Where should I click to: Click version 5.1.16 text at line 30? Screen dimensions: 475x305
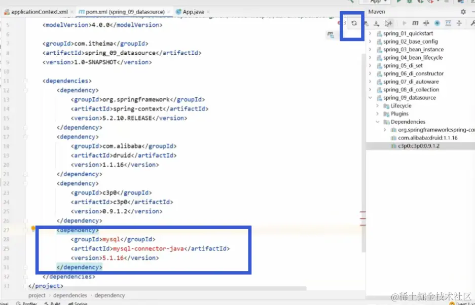[113, 258]
